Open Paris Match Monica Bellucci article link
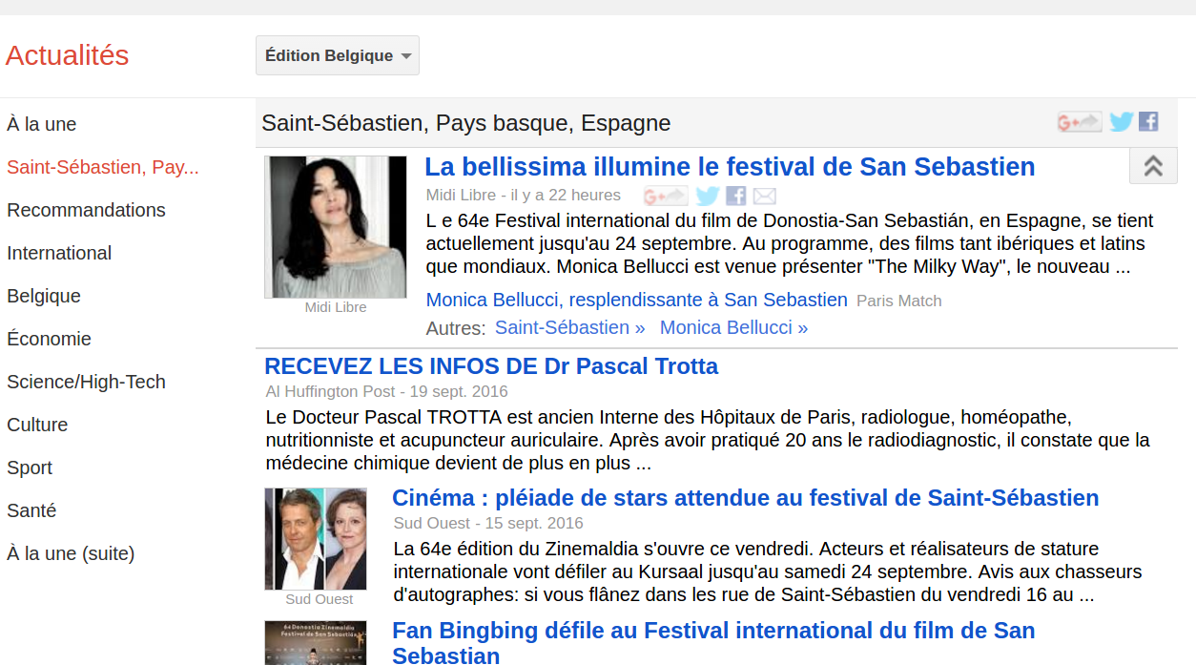The image size is (1196, 665). [636, 300]
